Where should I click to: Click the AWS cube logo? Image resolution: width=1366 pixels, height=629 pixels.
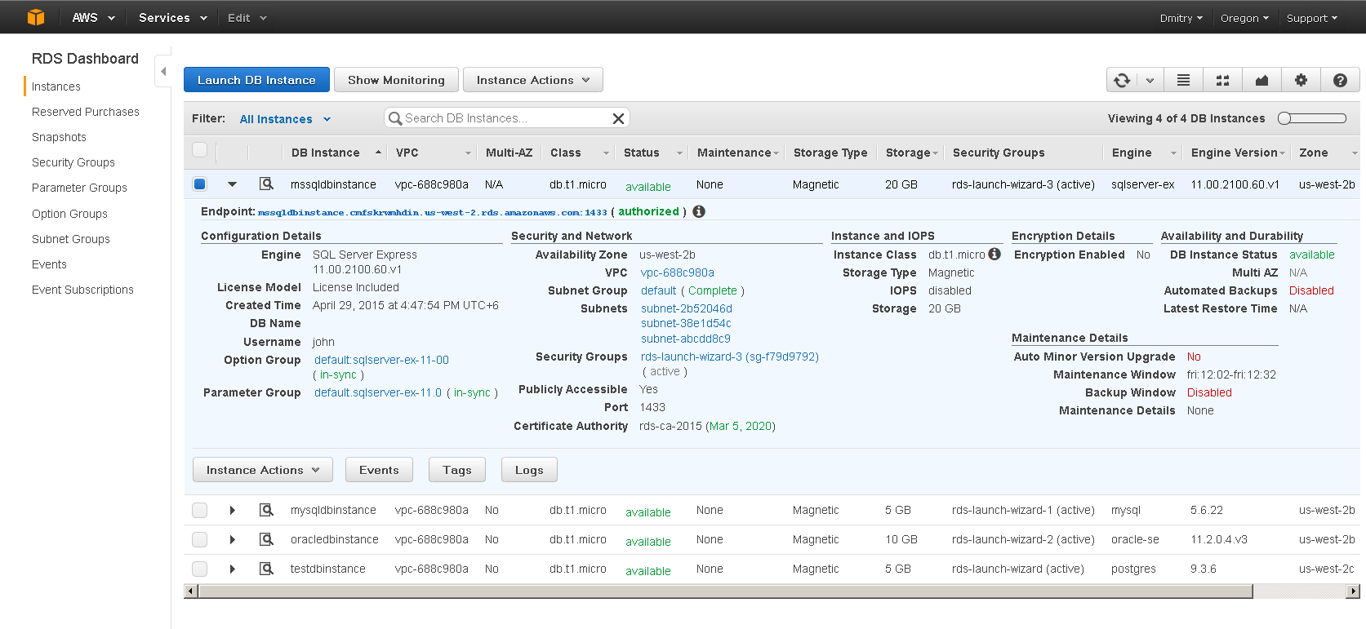36,17
